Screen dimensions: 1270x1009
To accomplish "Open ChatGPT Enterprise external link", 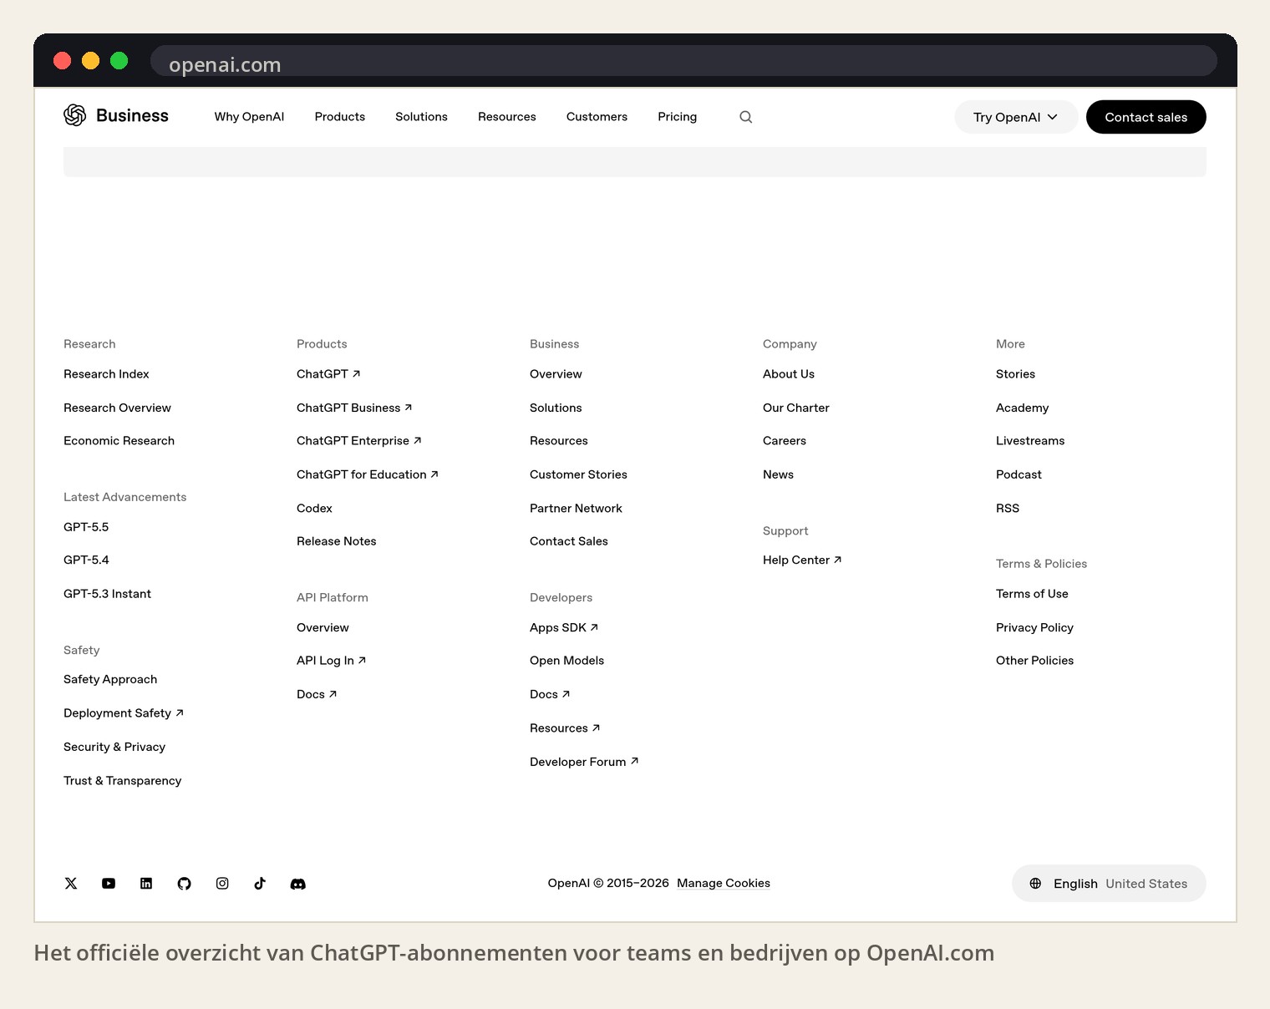I will click(x=359, y=441).
